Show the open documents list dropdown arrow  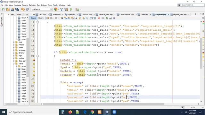click(x=201, y=14)
